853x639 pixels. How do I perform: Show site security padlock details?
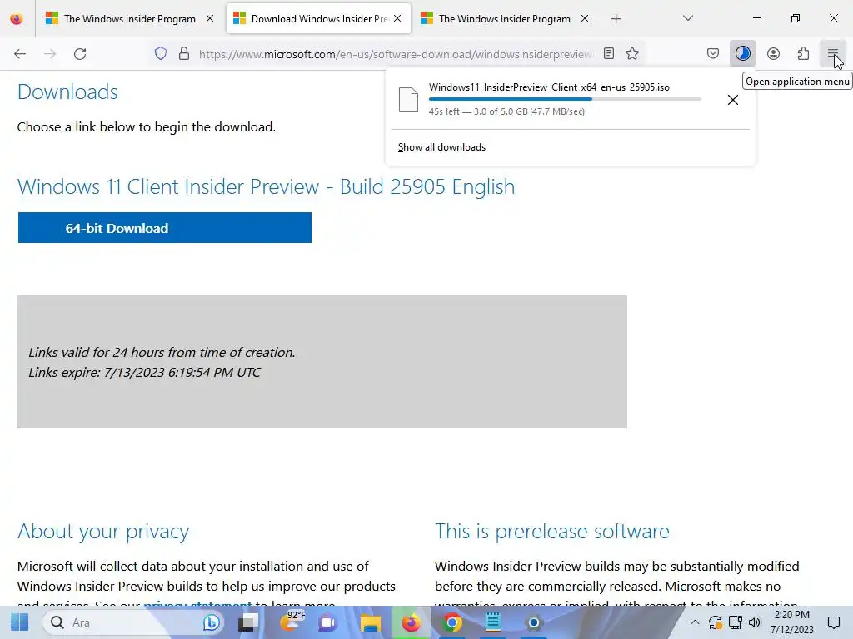(x=184, y=54)
